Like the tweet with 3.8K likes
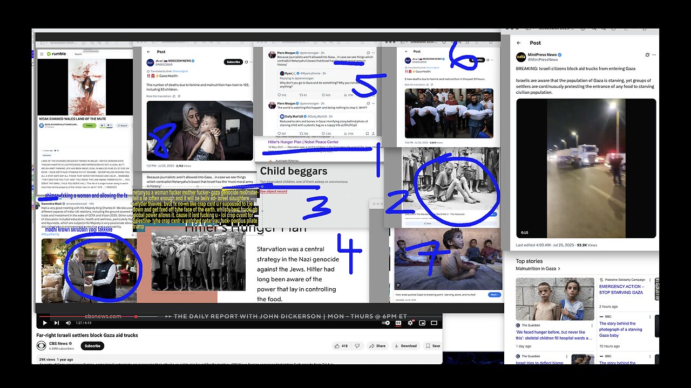Viewport: 691px width, 388px height. (327, 134)
